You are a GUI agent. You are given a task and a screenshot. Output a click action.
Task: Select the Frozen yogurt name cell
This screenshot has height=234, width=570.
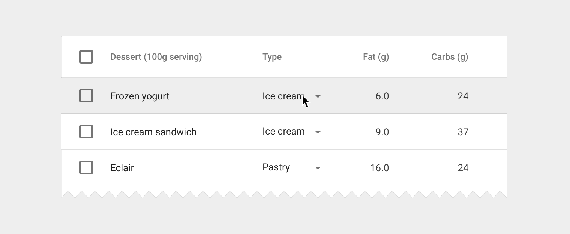(x=140, y=96)
